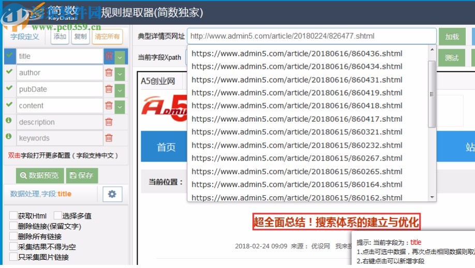Choose URL ending 860419.shtml
Image resolution: width=475 pixels, height=268 pixels.
297,92
